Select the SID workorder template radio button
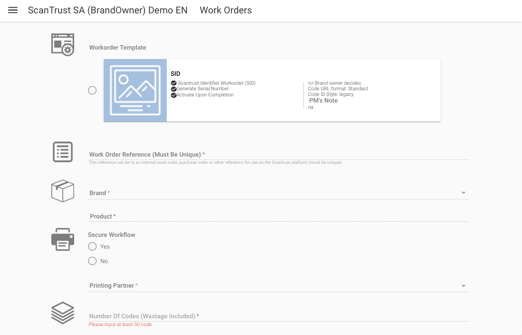The width and height of the screenshot is (522, 335). (93, 90)
